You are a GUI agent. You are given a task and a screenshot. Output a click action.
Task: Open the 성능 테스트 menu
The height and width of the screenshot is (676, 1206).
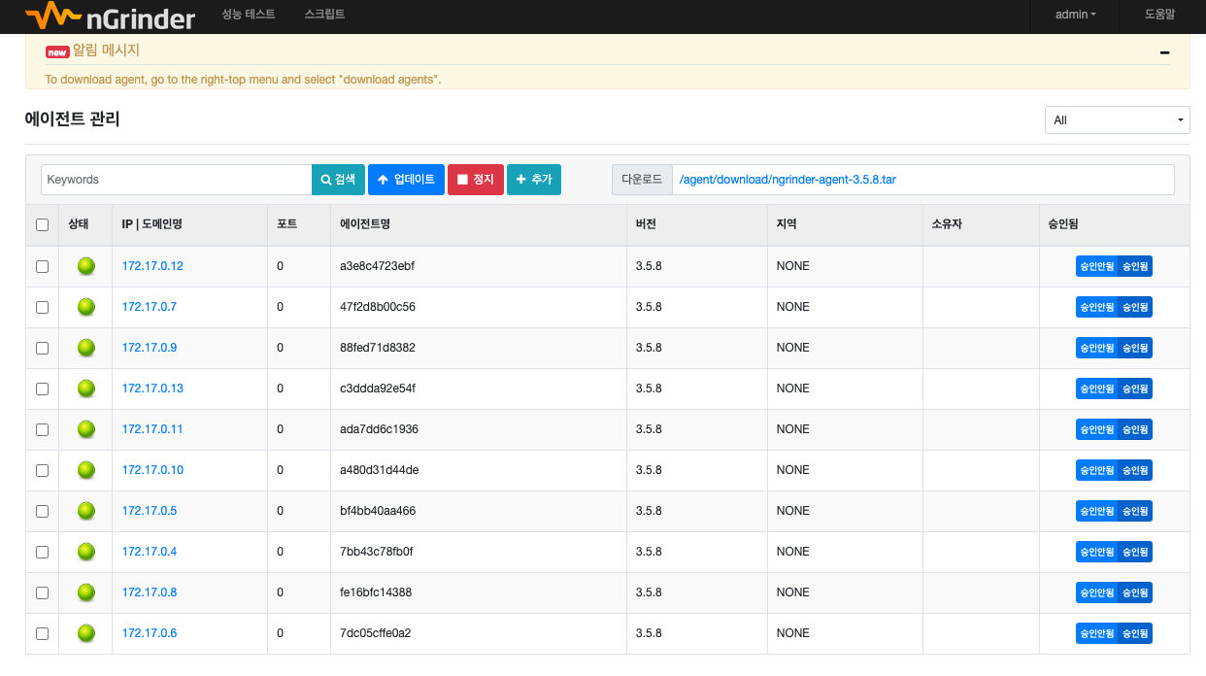(x=249, y=15)
